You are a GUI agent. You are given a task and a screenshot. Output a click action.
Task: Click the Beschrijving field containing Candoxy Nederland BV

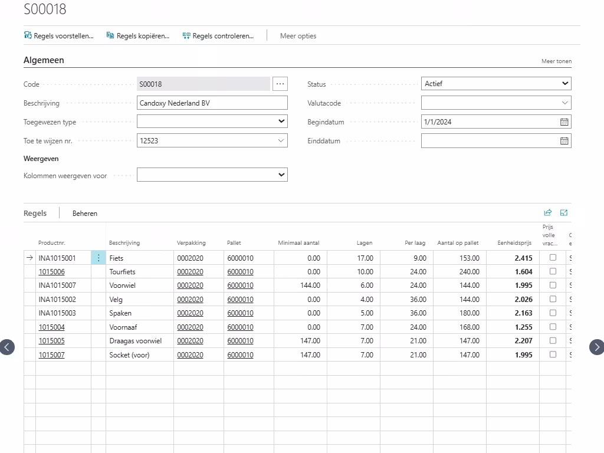point(212,103)
